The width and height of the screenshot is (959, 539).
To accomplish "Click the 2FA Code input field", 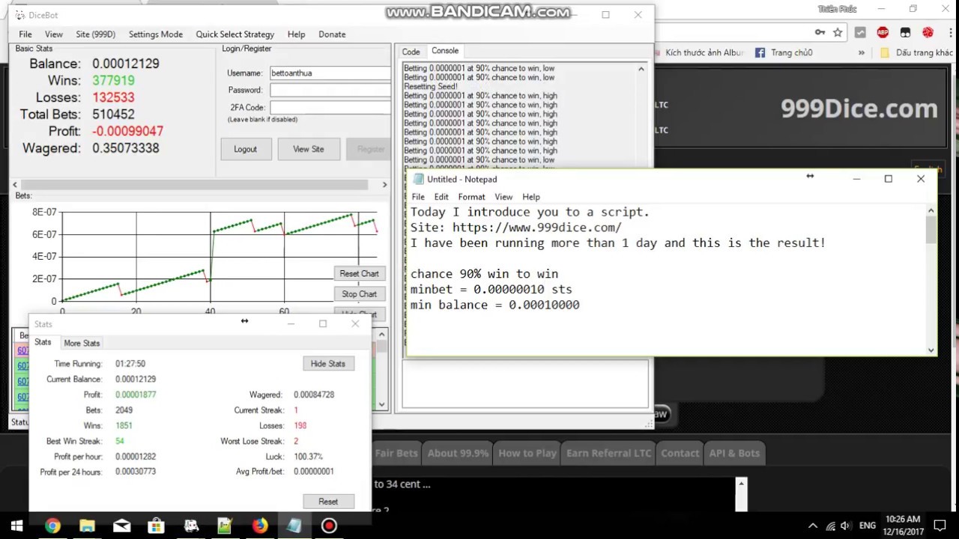I will click(x=330, y=107).
